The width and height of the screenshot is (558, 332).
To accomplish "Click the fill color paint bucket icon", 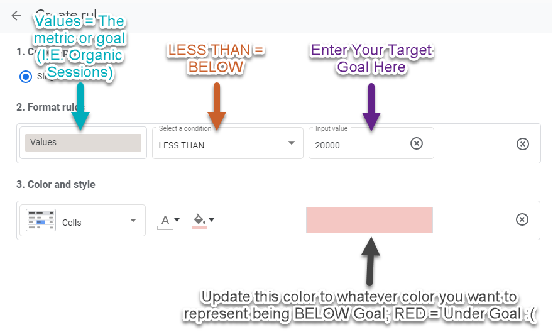I will click(x=199, y=219).
